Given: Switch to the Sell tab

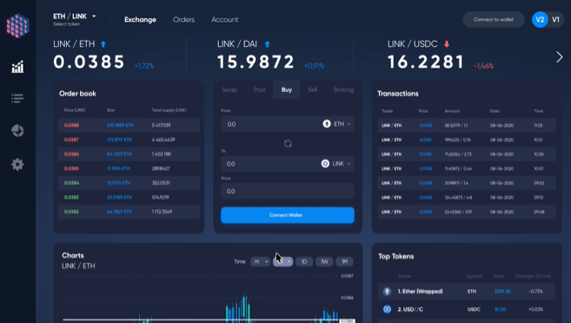Looking at the screenshot, I should tap(313, 89).
